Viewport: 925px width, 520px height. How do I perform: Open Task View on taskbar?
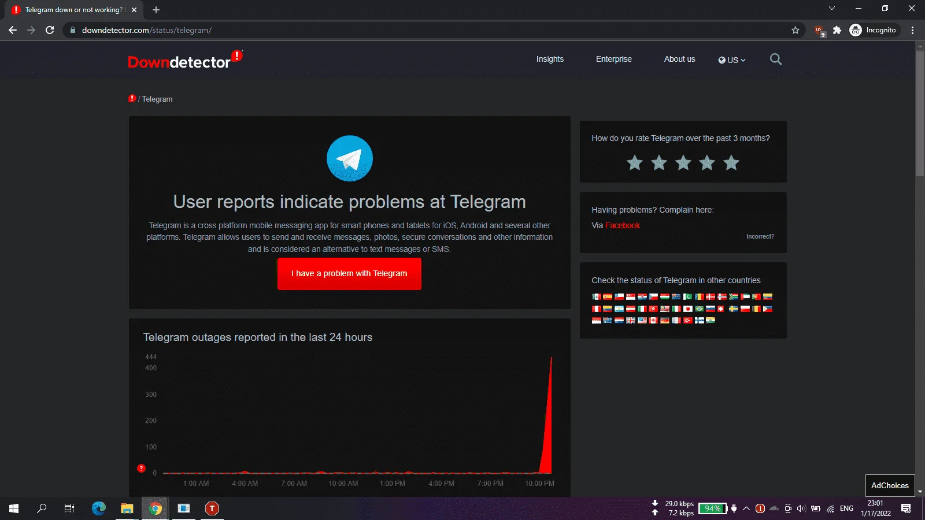[x=69, y=508]
